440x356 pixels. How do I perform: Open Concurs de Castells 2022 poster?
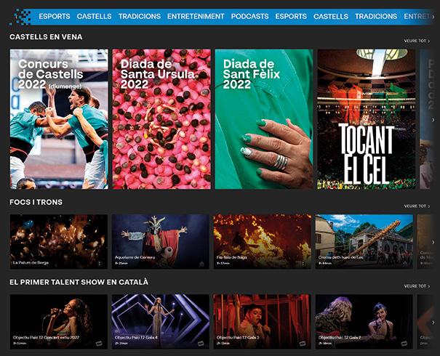click(x=59, y=119)
